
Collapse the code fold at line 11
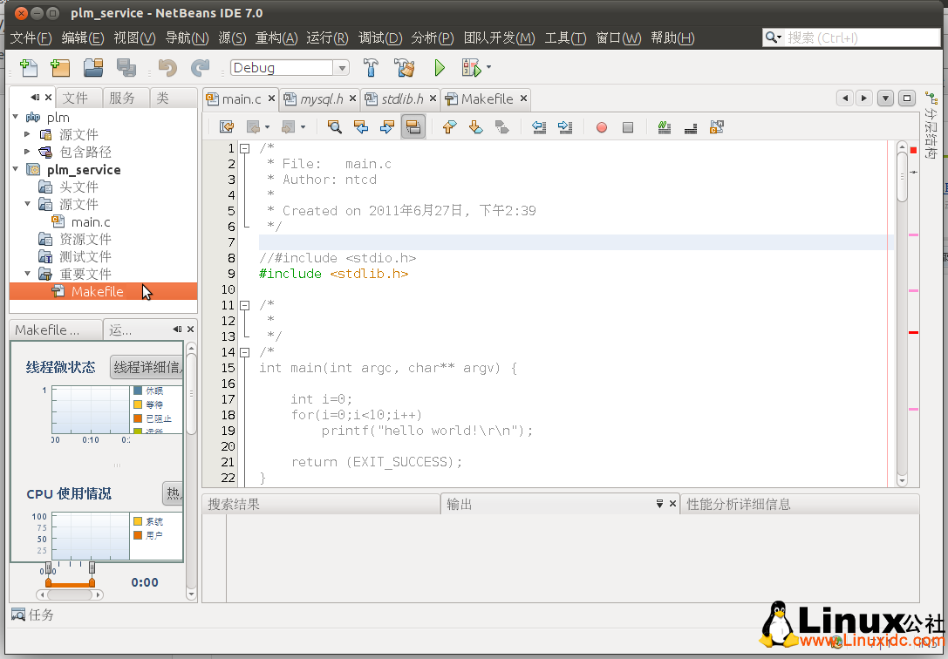click(245, 306)
